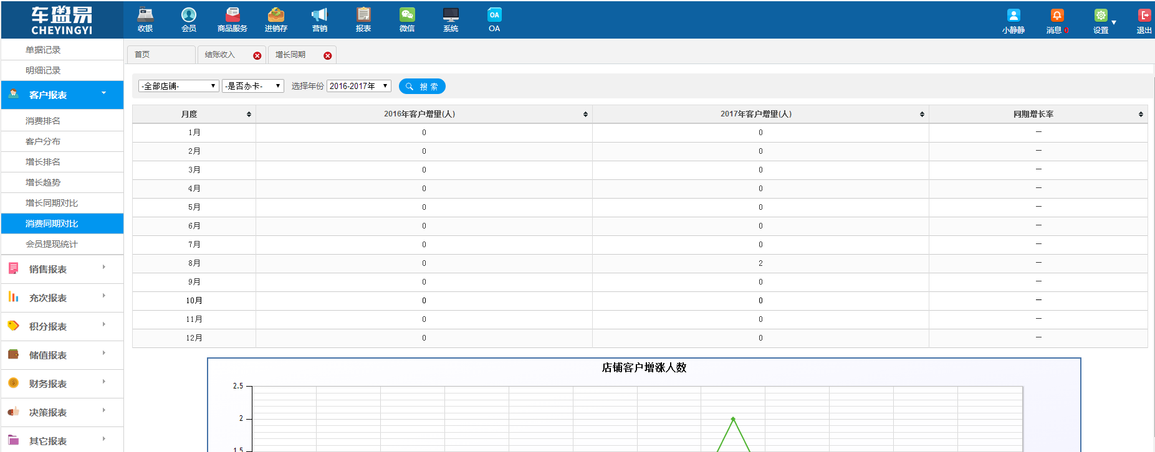Screen dimensions: 1155x452
Task: Close the 增长同期 tab
Action: [x=328, y=55]
